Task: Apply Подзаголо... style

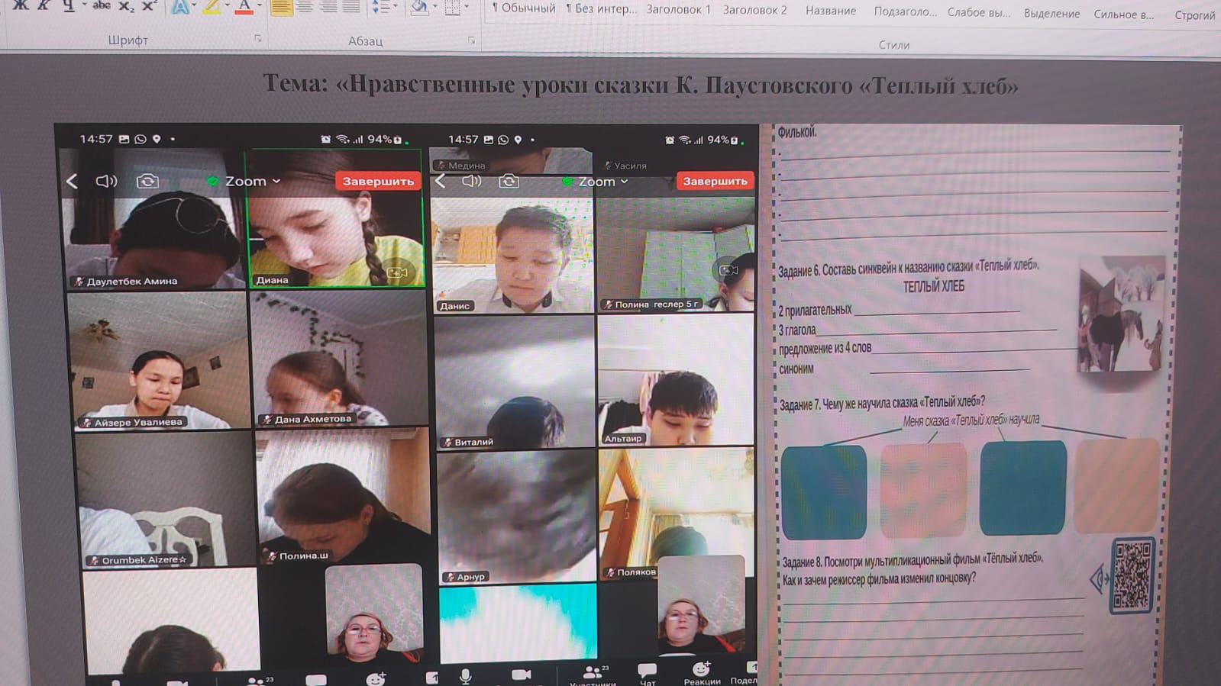Action: [905, 12]
